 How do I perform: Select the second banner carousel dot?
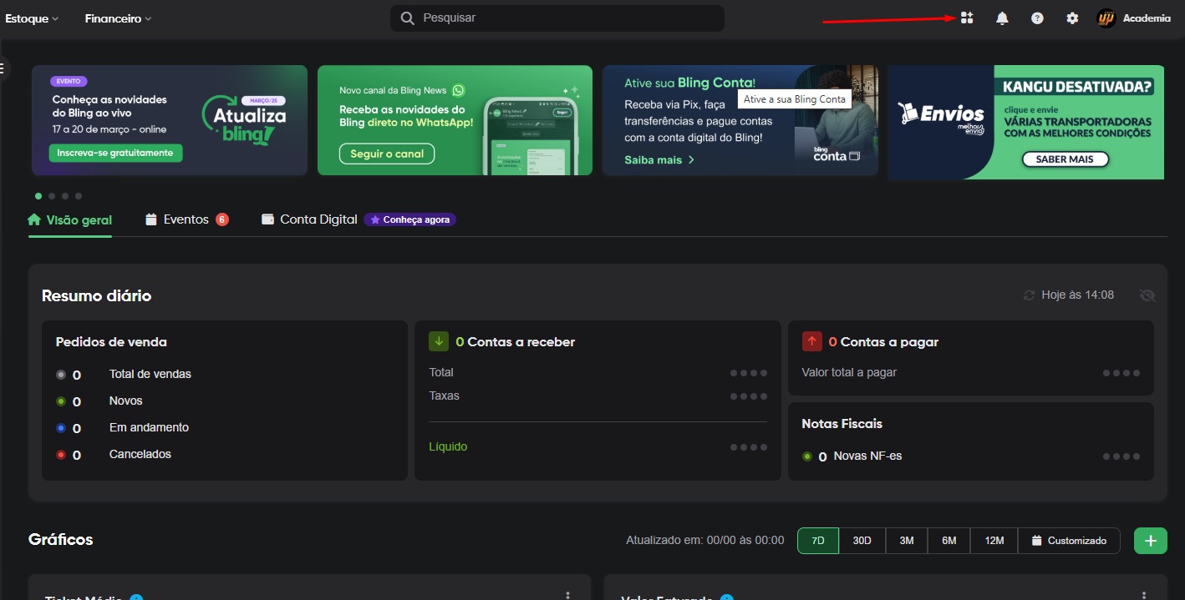[x=52, y=196]
